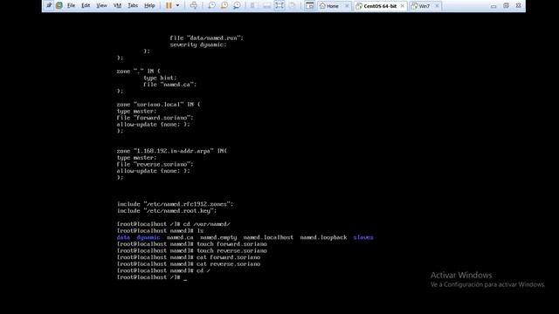Image resolution: width=559 pixels, height=314 pixels.
Task: Revert to the previous snapshot
Action: click(224, 6)
